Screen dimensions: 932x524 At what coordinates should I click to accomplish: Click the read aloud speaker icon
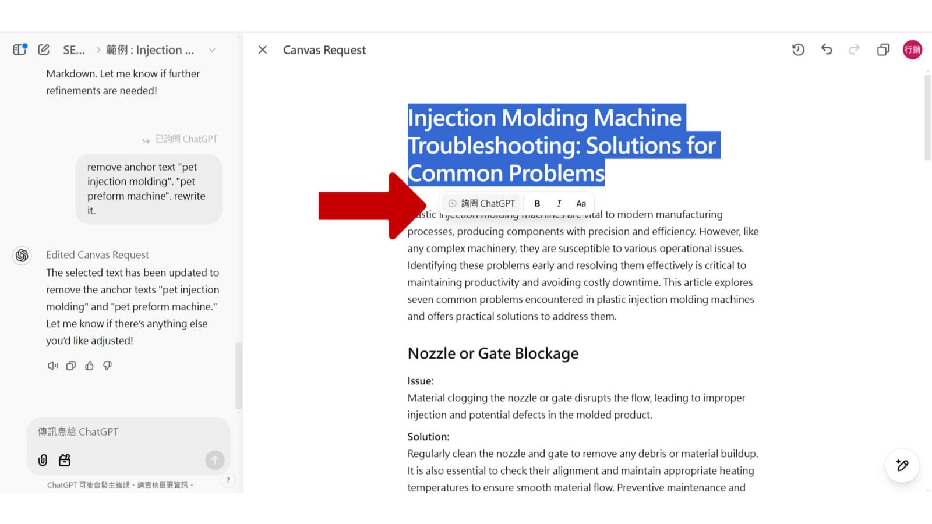pos(52,366)
